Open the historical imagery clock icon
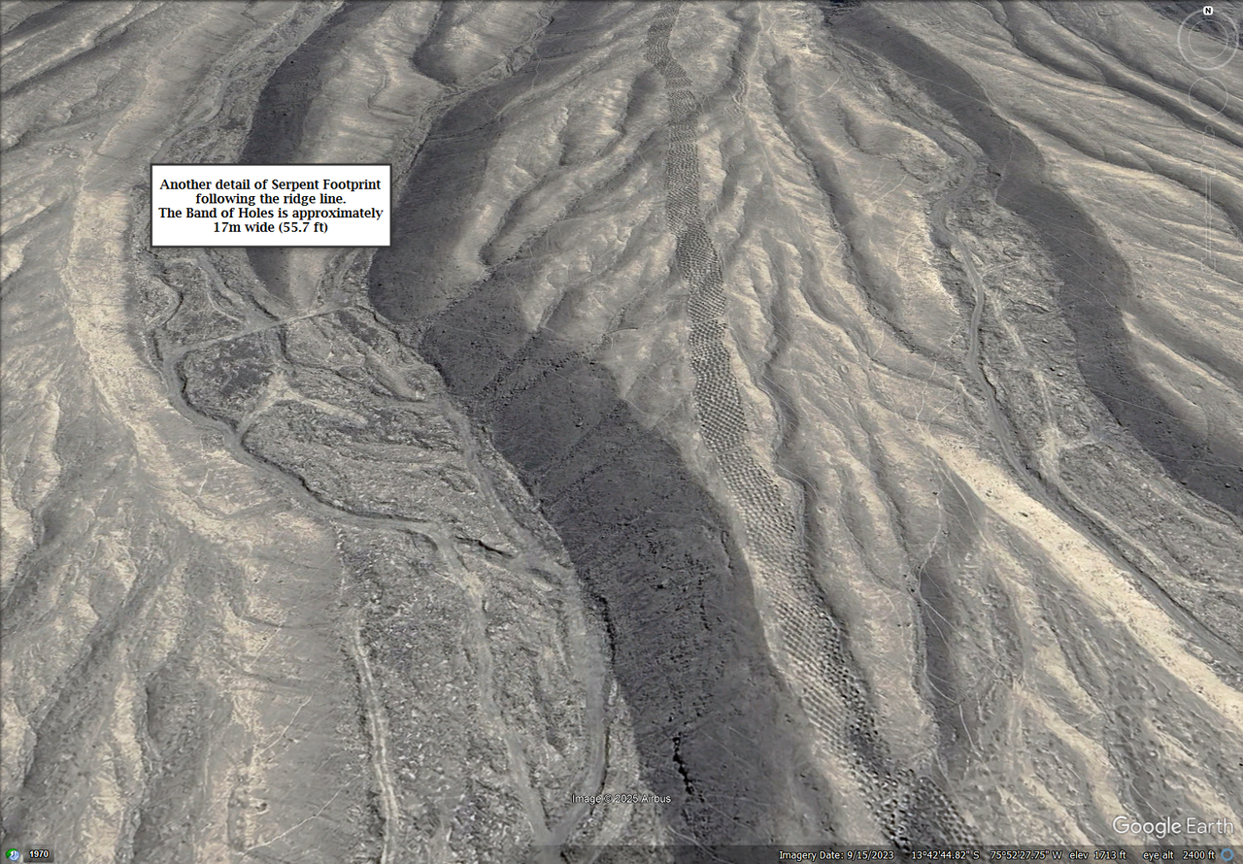This screenshot has height=864, width=1243. click(x=16, y=855)
